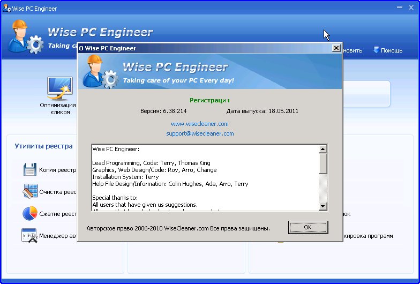Click the partly hidden блокировка программ item
Screen dimensions: 420x284
coord(368,236)
